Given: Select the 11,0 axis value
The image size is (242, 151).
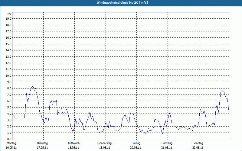Looking at the screenshot, I should (x=8, y=69).
